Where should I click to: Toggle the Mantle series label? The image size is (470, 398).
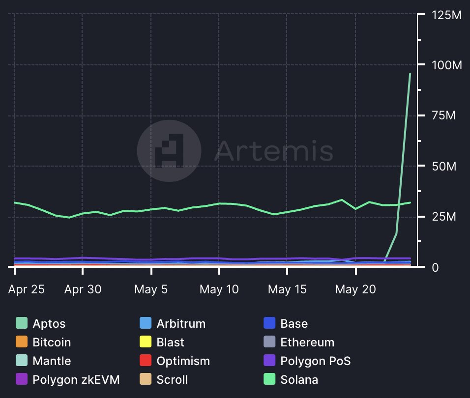pos(52,361)
